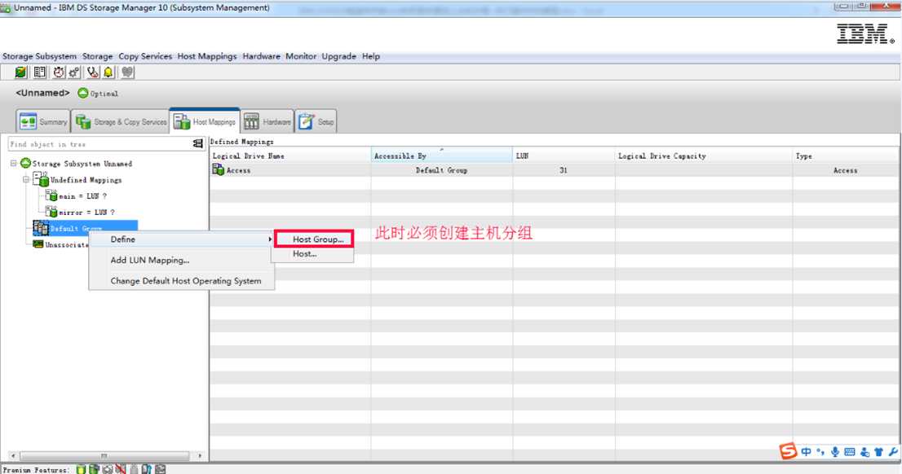The width and height of the screenshot is (902, 474).
Task: Open the IME wrench settings icon
Action: coord(893,452)
